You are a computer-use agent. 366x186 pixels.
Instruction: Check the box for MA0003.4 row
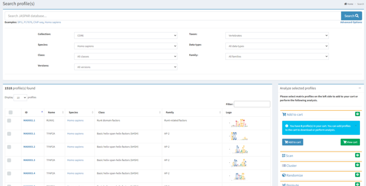click(9, 173)
